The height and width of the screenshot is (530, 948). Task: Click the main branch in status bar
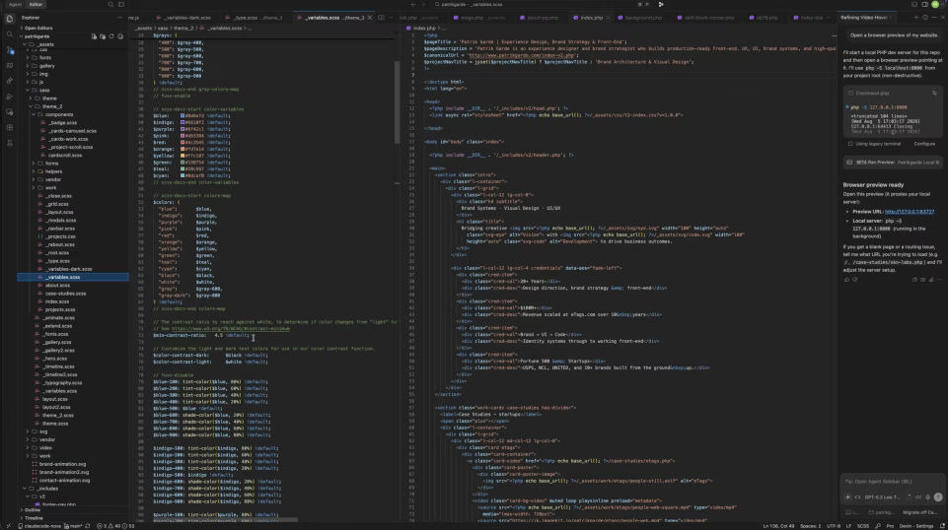point(75,526)
